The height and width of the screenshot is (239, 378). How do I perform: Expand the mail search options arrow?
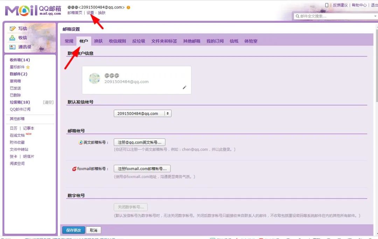pyautogui.click(x=375, y=16)
